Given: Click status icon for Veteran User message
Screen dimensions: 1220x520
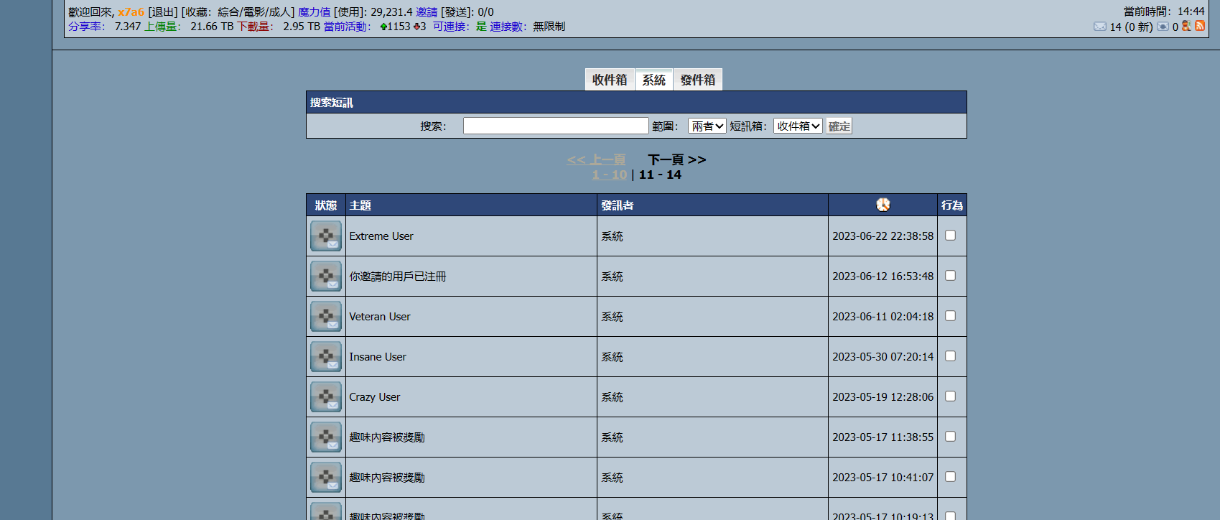Looking at the screenshot, I should pos(326,317).
